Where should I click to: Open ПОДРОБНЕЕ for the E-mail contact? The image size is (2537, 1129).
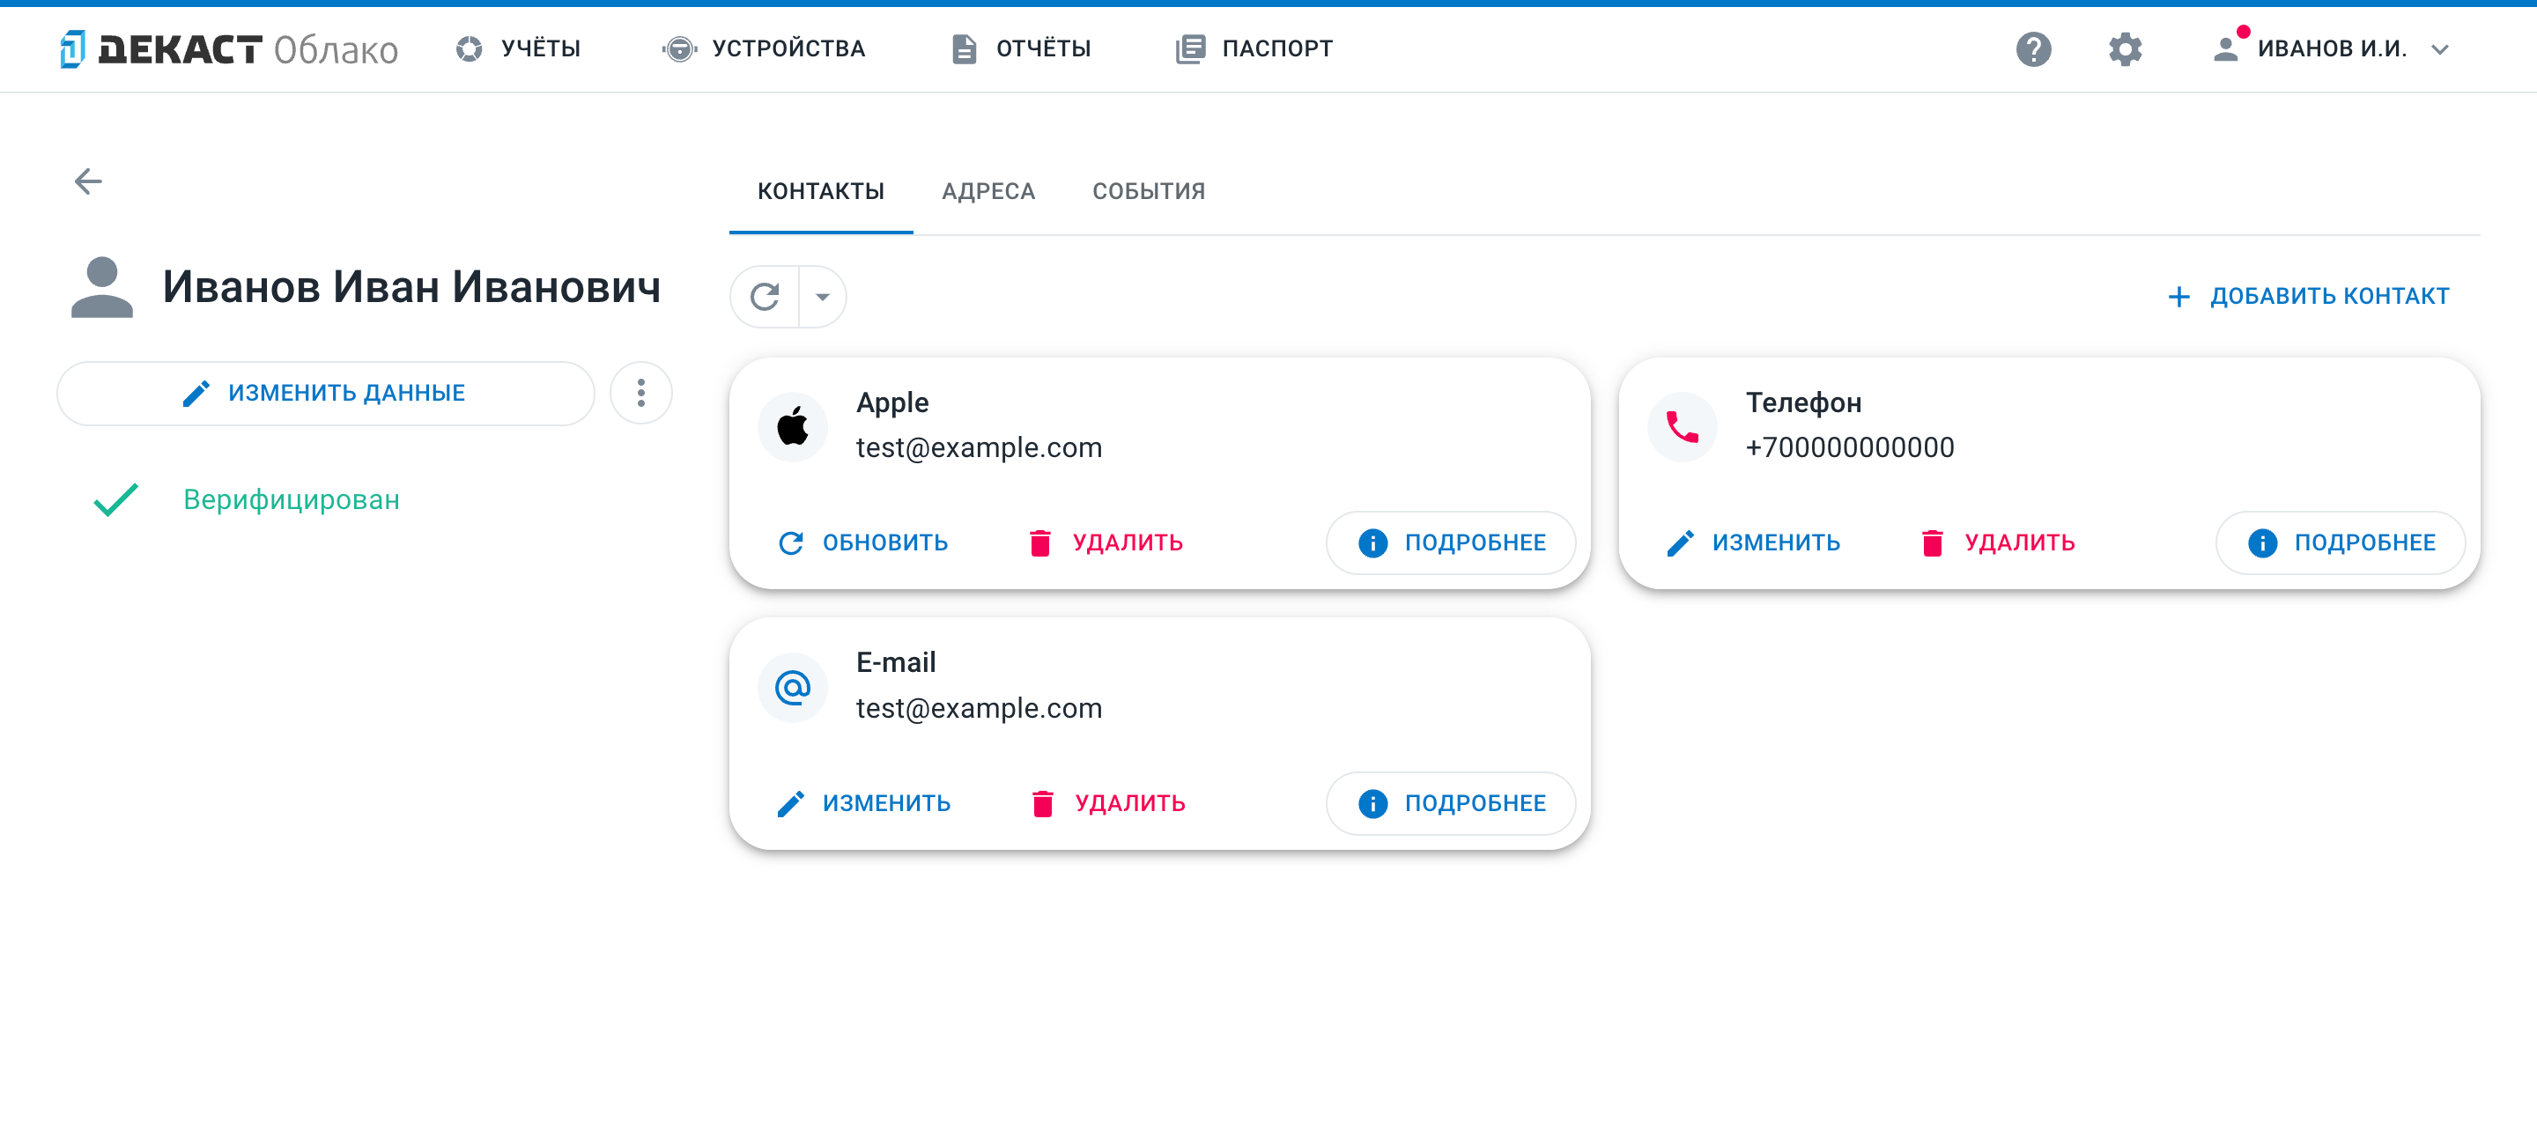(1451, 803)
